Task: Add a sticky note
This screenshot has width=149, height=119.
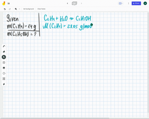Action: coord(4,62)
